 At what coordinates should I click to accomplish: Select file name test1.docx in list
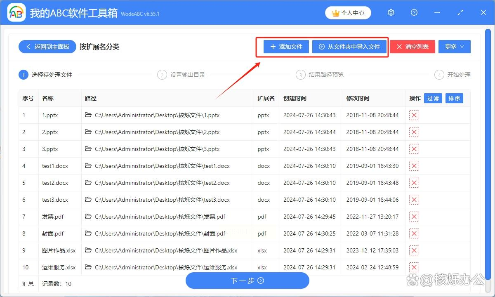pos(55,166)
